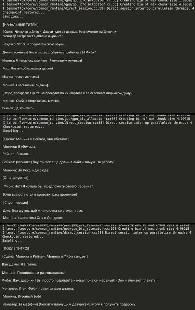
Task: Select '(Все начинают ужинать.)' stage direction
Action: click(x=21, y=77)
